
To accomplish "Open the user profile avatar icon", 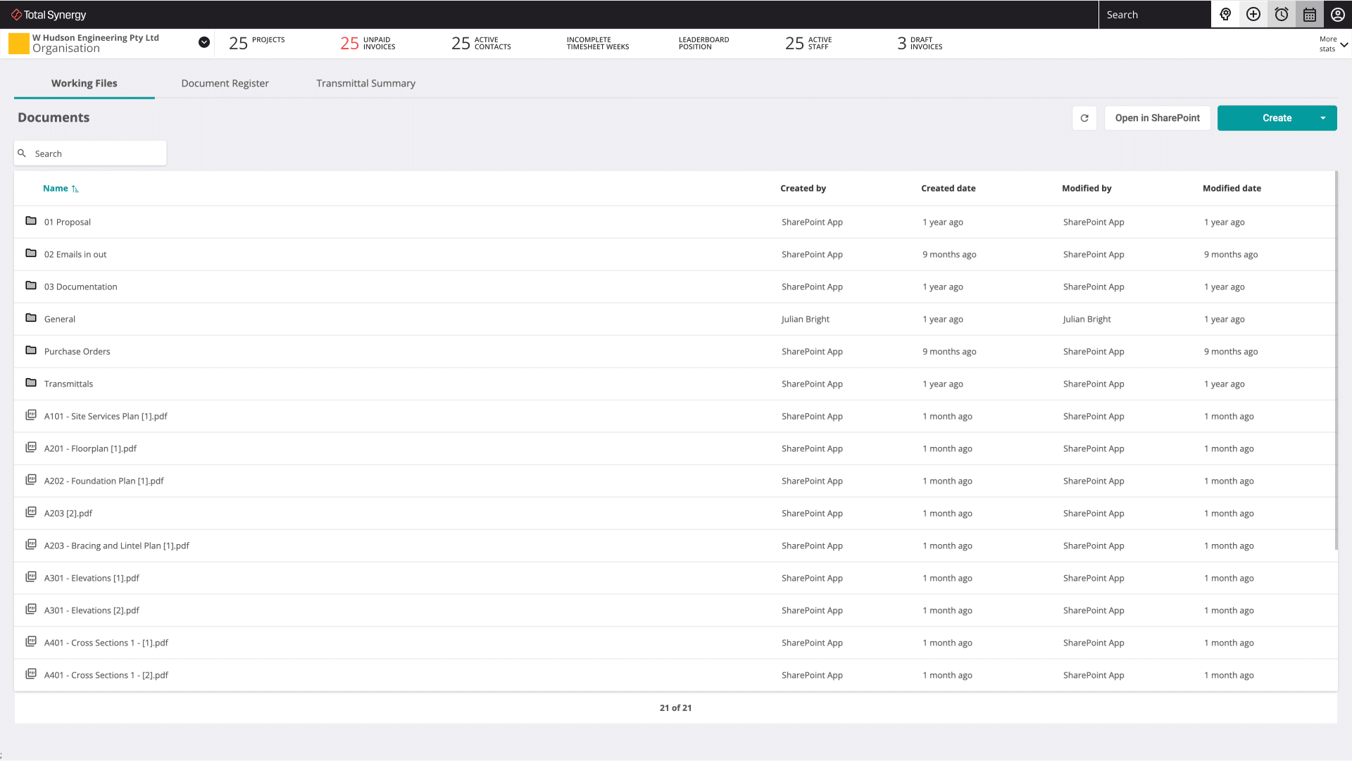I will tap(1336, 14).
